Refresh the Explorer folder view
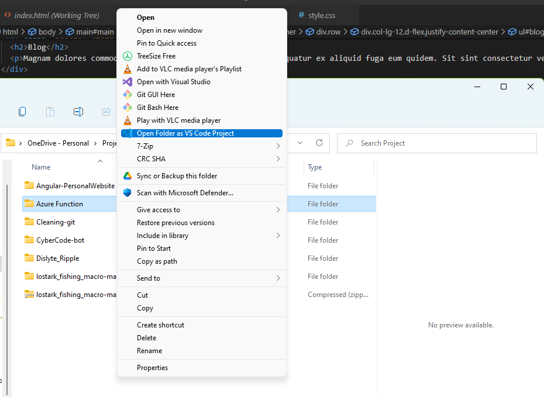The height and width of the screenshot is (397, 544). click(x=319, y=143)
